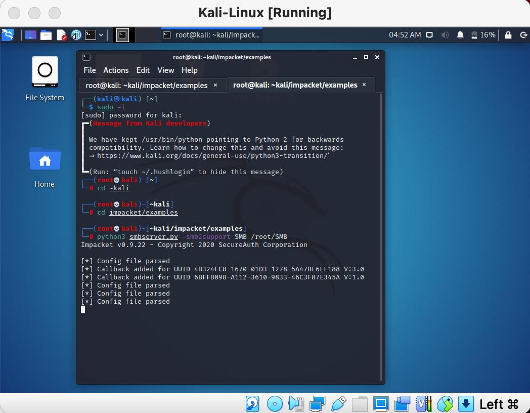Click the show desktop panel icon

point(30,35)
